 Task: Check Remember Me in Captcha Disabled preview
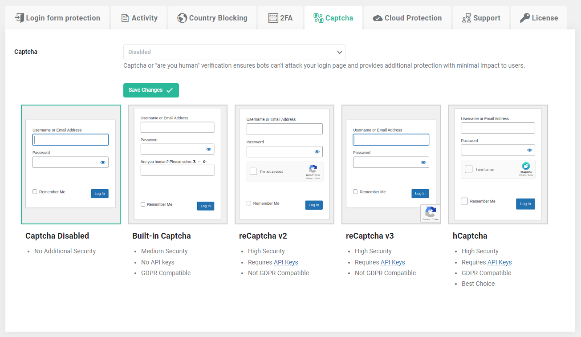[35, 192]
